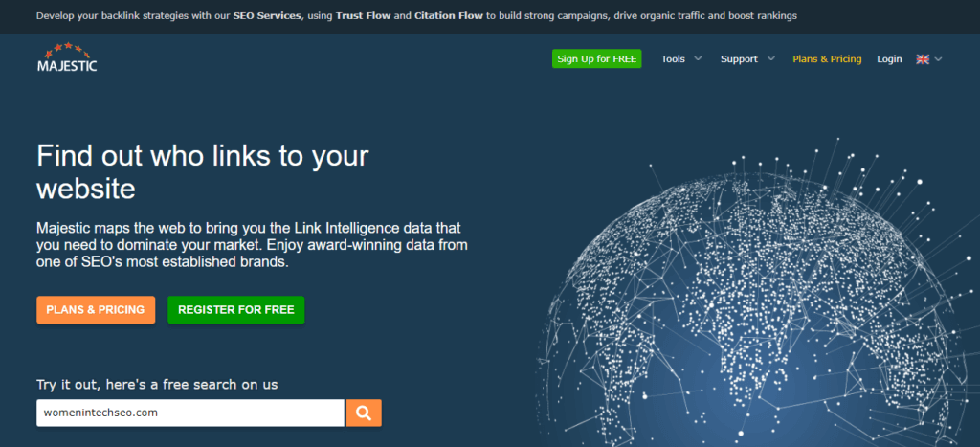Open the Support menu label
980x447 pixels.
(x=739, y=59)
